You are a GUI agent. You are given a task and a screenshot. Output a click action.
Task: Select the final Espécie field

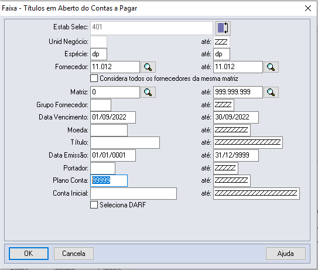click(x=221, y=54)
